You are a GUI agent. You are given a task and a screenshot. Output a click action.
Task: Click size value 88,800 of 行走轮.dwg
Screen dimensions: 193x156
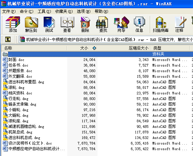(89, 99)
